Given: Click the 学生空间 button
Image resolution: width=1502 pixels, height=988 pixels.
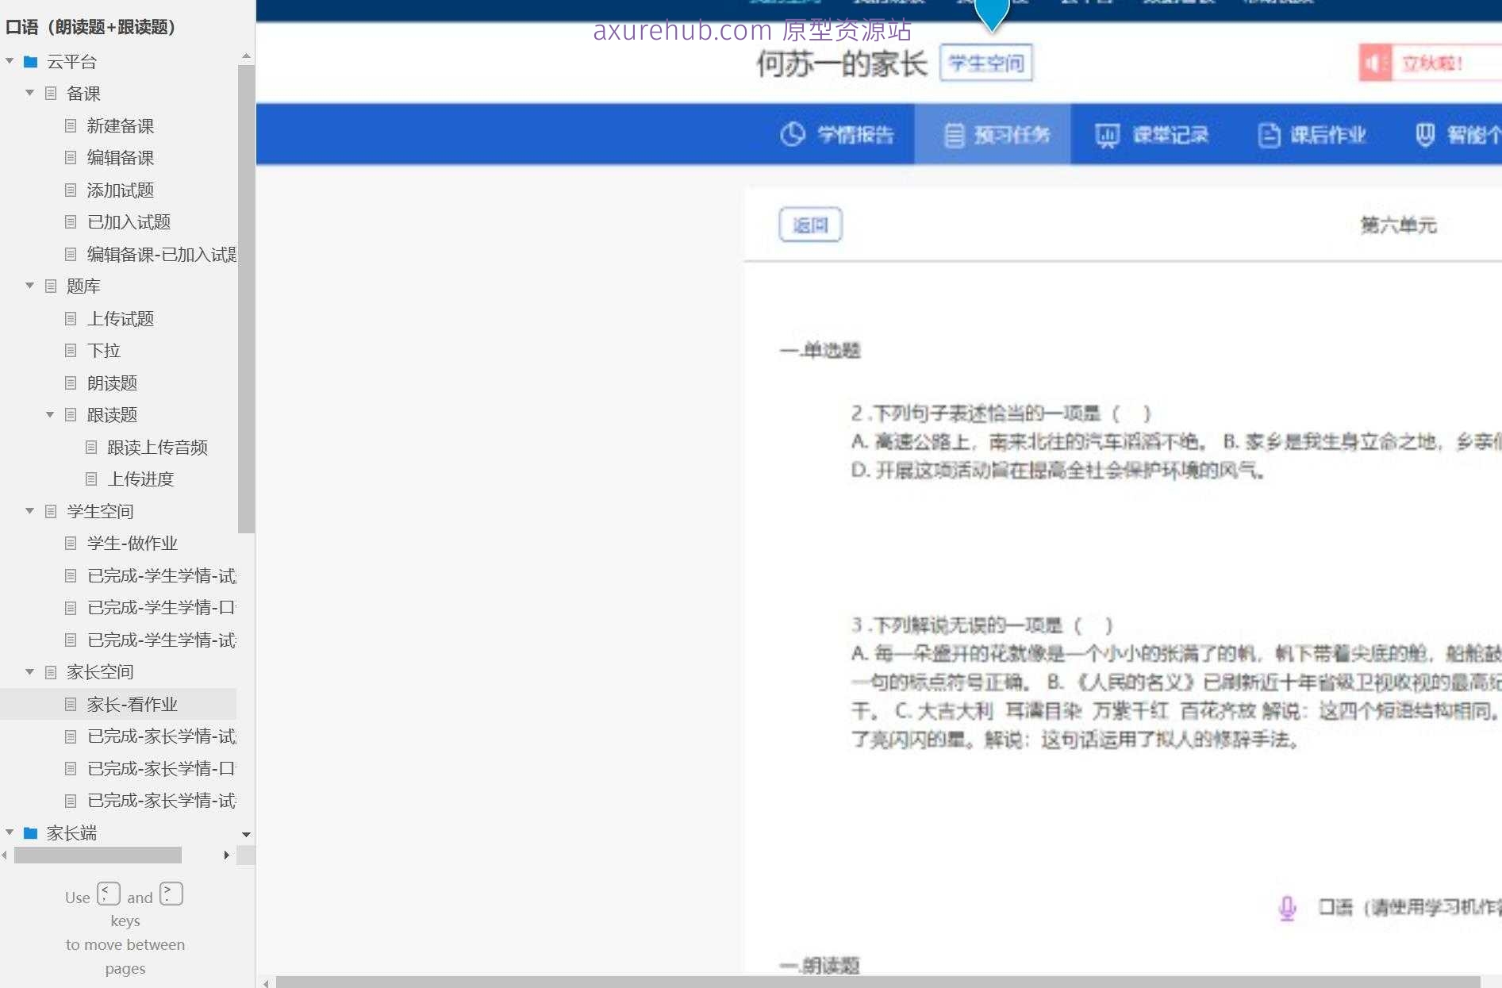Looking at the screenshot, I should pyautogui.click(x=985, y=63).
